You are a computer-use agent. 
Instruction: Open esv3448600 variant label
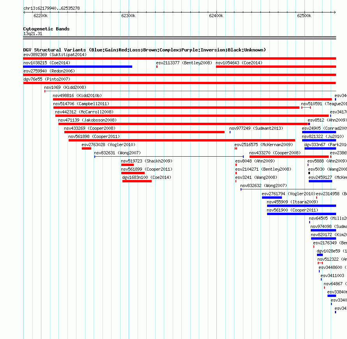[333, 267]
